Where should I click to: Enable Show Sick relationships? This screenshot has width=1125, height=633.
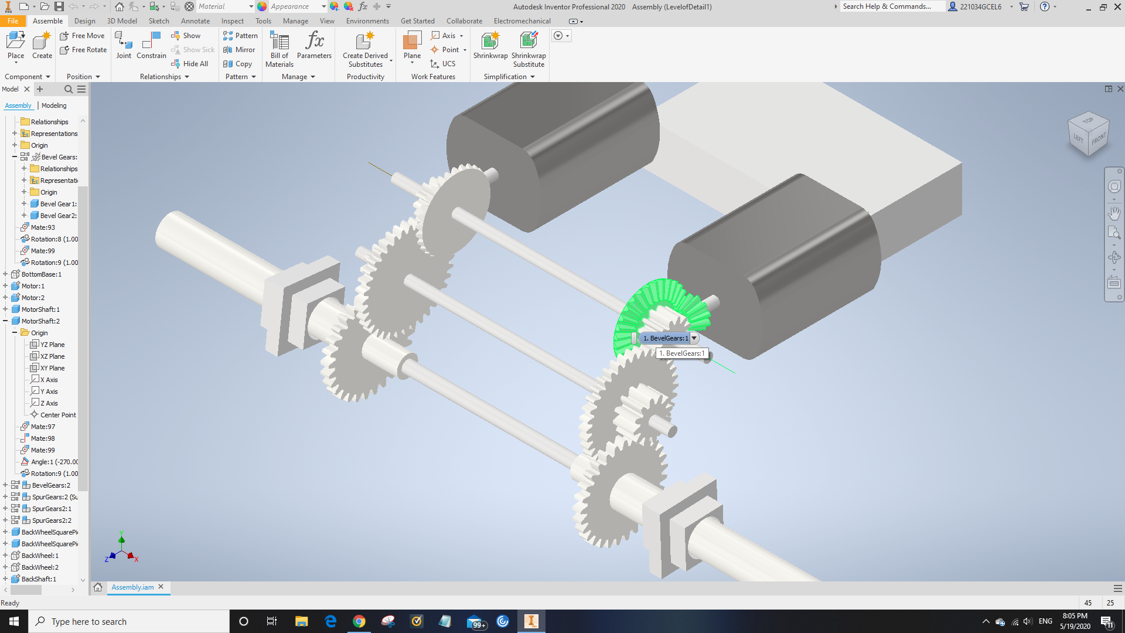pyautogui.click(x=193, y=49)
